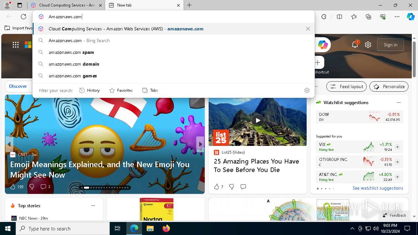Open the tab actions menu icon
Image resolution: width=418 pixels, height=235 pixels.
coord(20,5)
